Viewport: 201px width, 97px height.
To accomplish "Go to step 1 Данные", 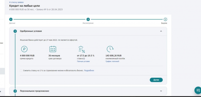I will (x=11, y=20).
